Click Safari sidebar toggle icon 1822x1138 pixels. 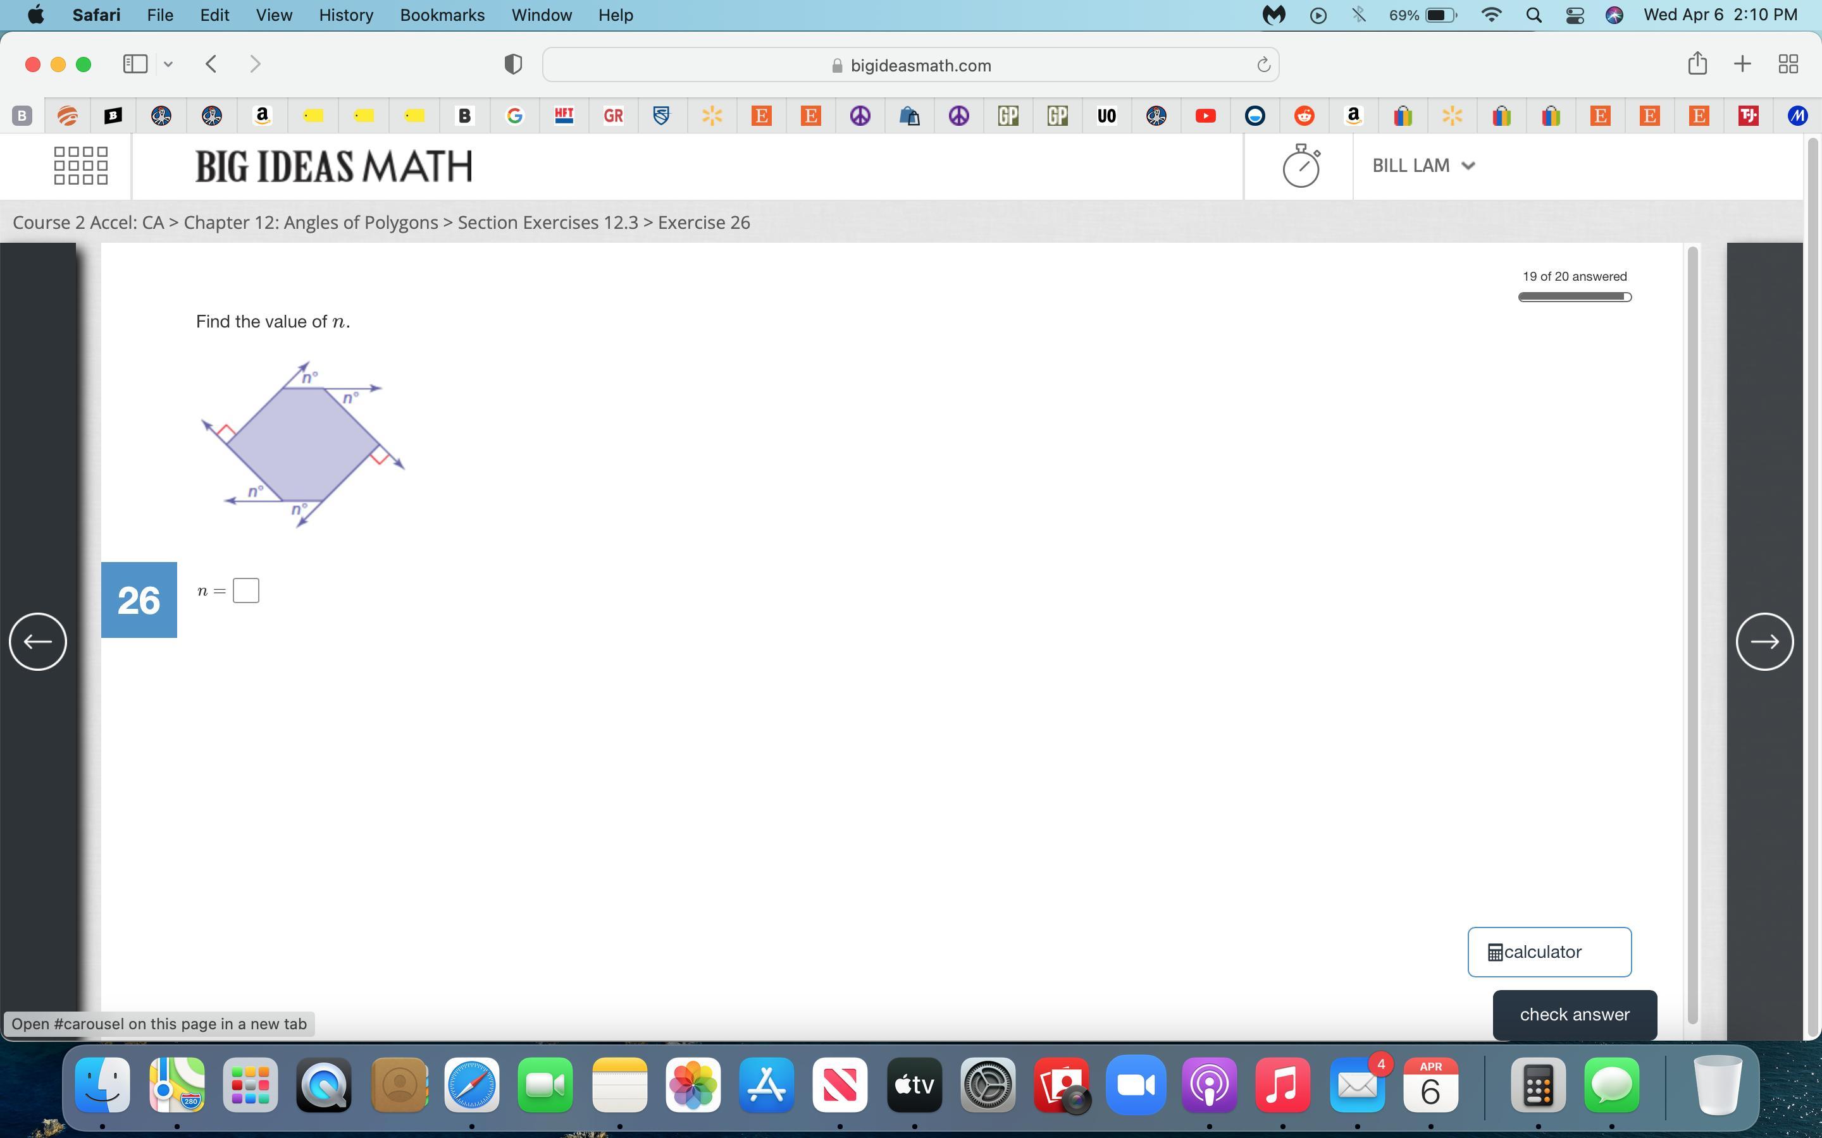(135, 64)
